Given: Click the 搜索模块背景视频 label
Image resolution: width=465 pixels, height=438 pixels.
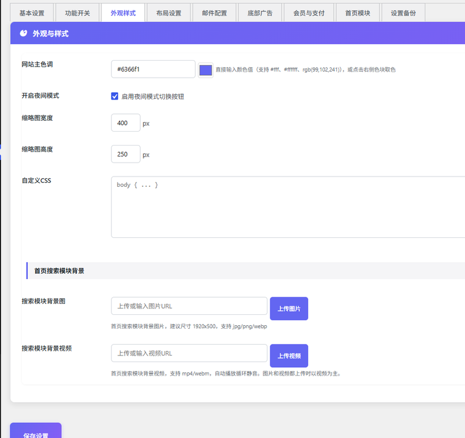Looking at the screenshot, I should pyautogui.click(x=47, y=348).
